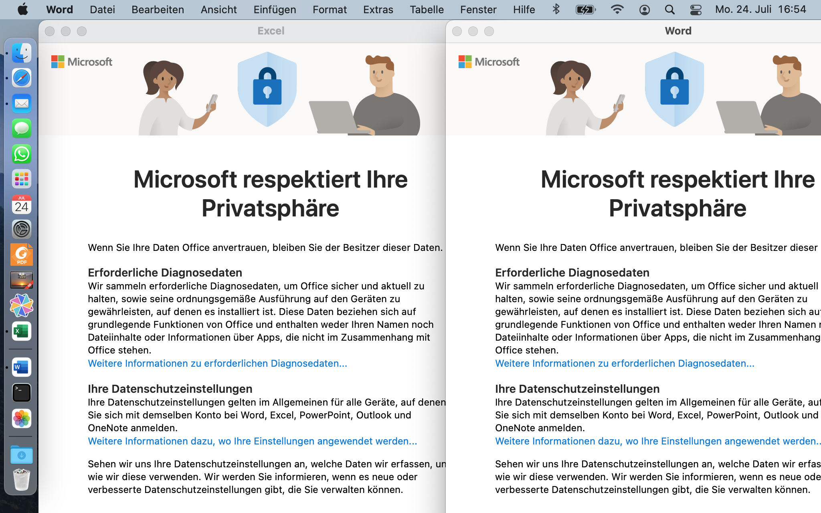Screen dimensions: 821x513
Task: Open Safari browser from Dock
Action: pos(22,78)
